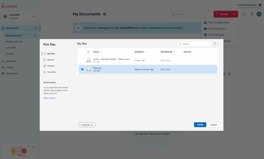The height and width of the screenshot is (159, 264).
Task: Open the CC user avatar menu
Action: coord(259,14)
